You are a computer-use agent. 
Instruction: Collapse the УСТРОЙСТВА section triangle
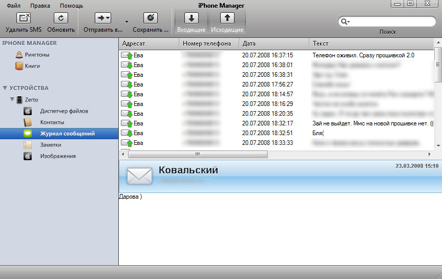pyautogui.click(x=5, y=88)
